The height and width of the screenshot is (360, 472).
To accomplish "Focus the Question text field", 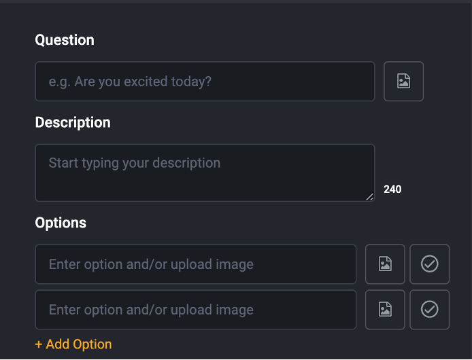I will (205, 82).
